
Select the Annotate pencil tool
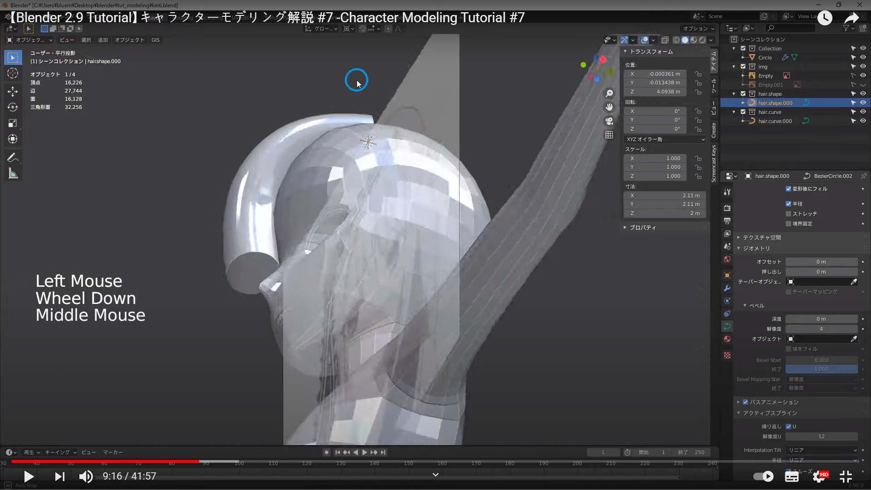pos(13,158)
